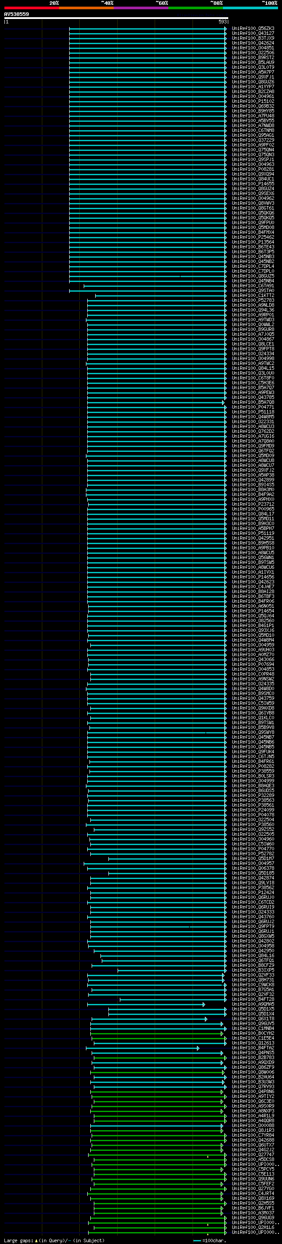The height and width of the screenshot is (1244, 282).
Task: Click the UniRef100_P00965 label
Action: pyautogui.click(x=253, y=509)
